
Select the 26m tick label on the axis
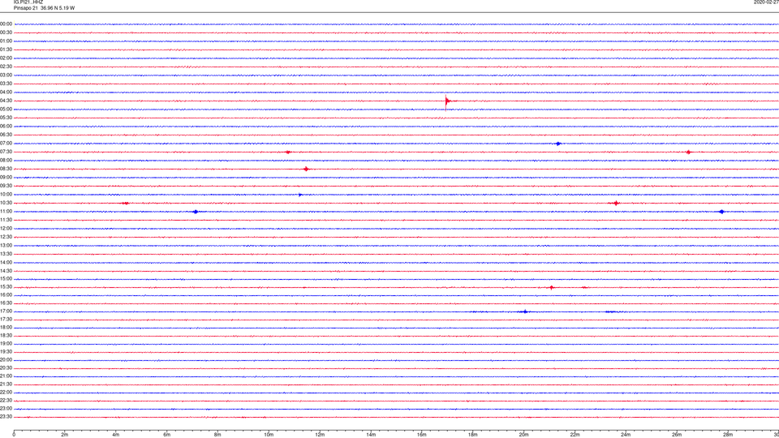tap(677, 435)
